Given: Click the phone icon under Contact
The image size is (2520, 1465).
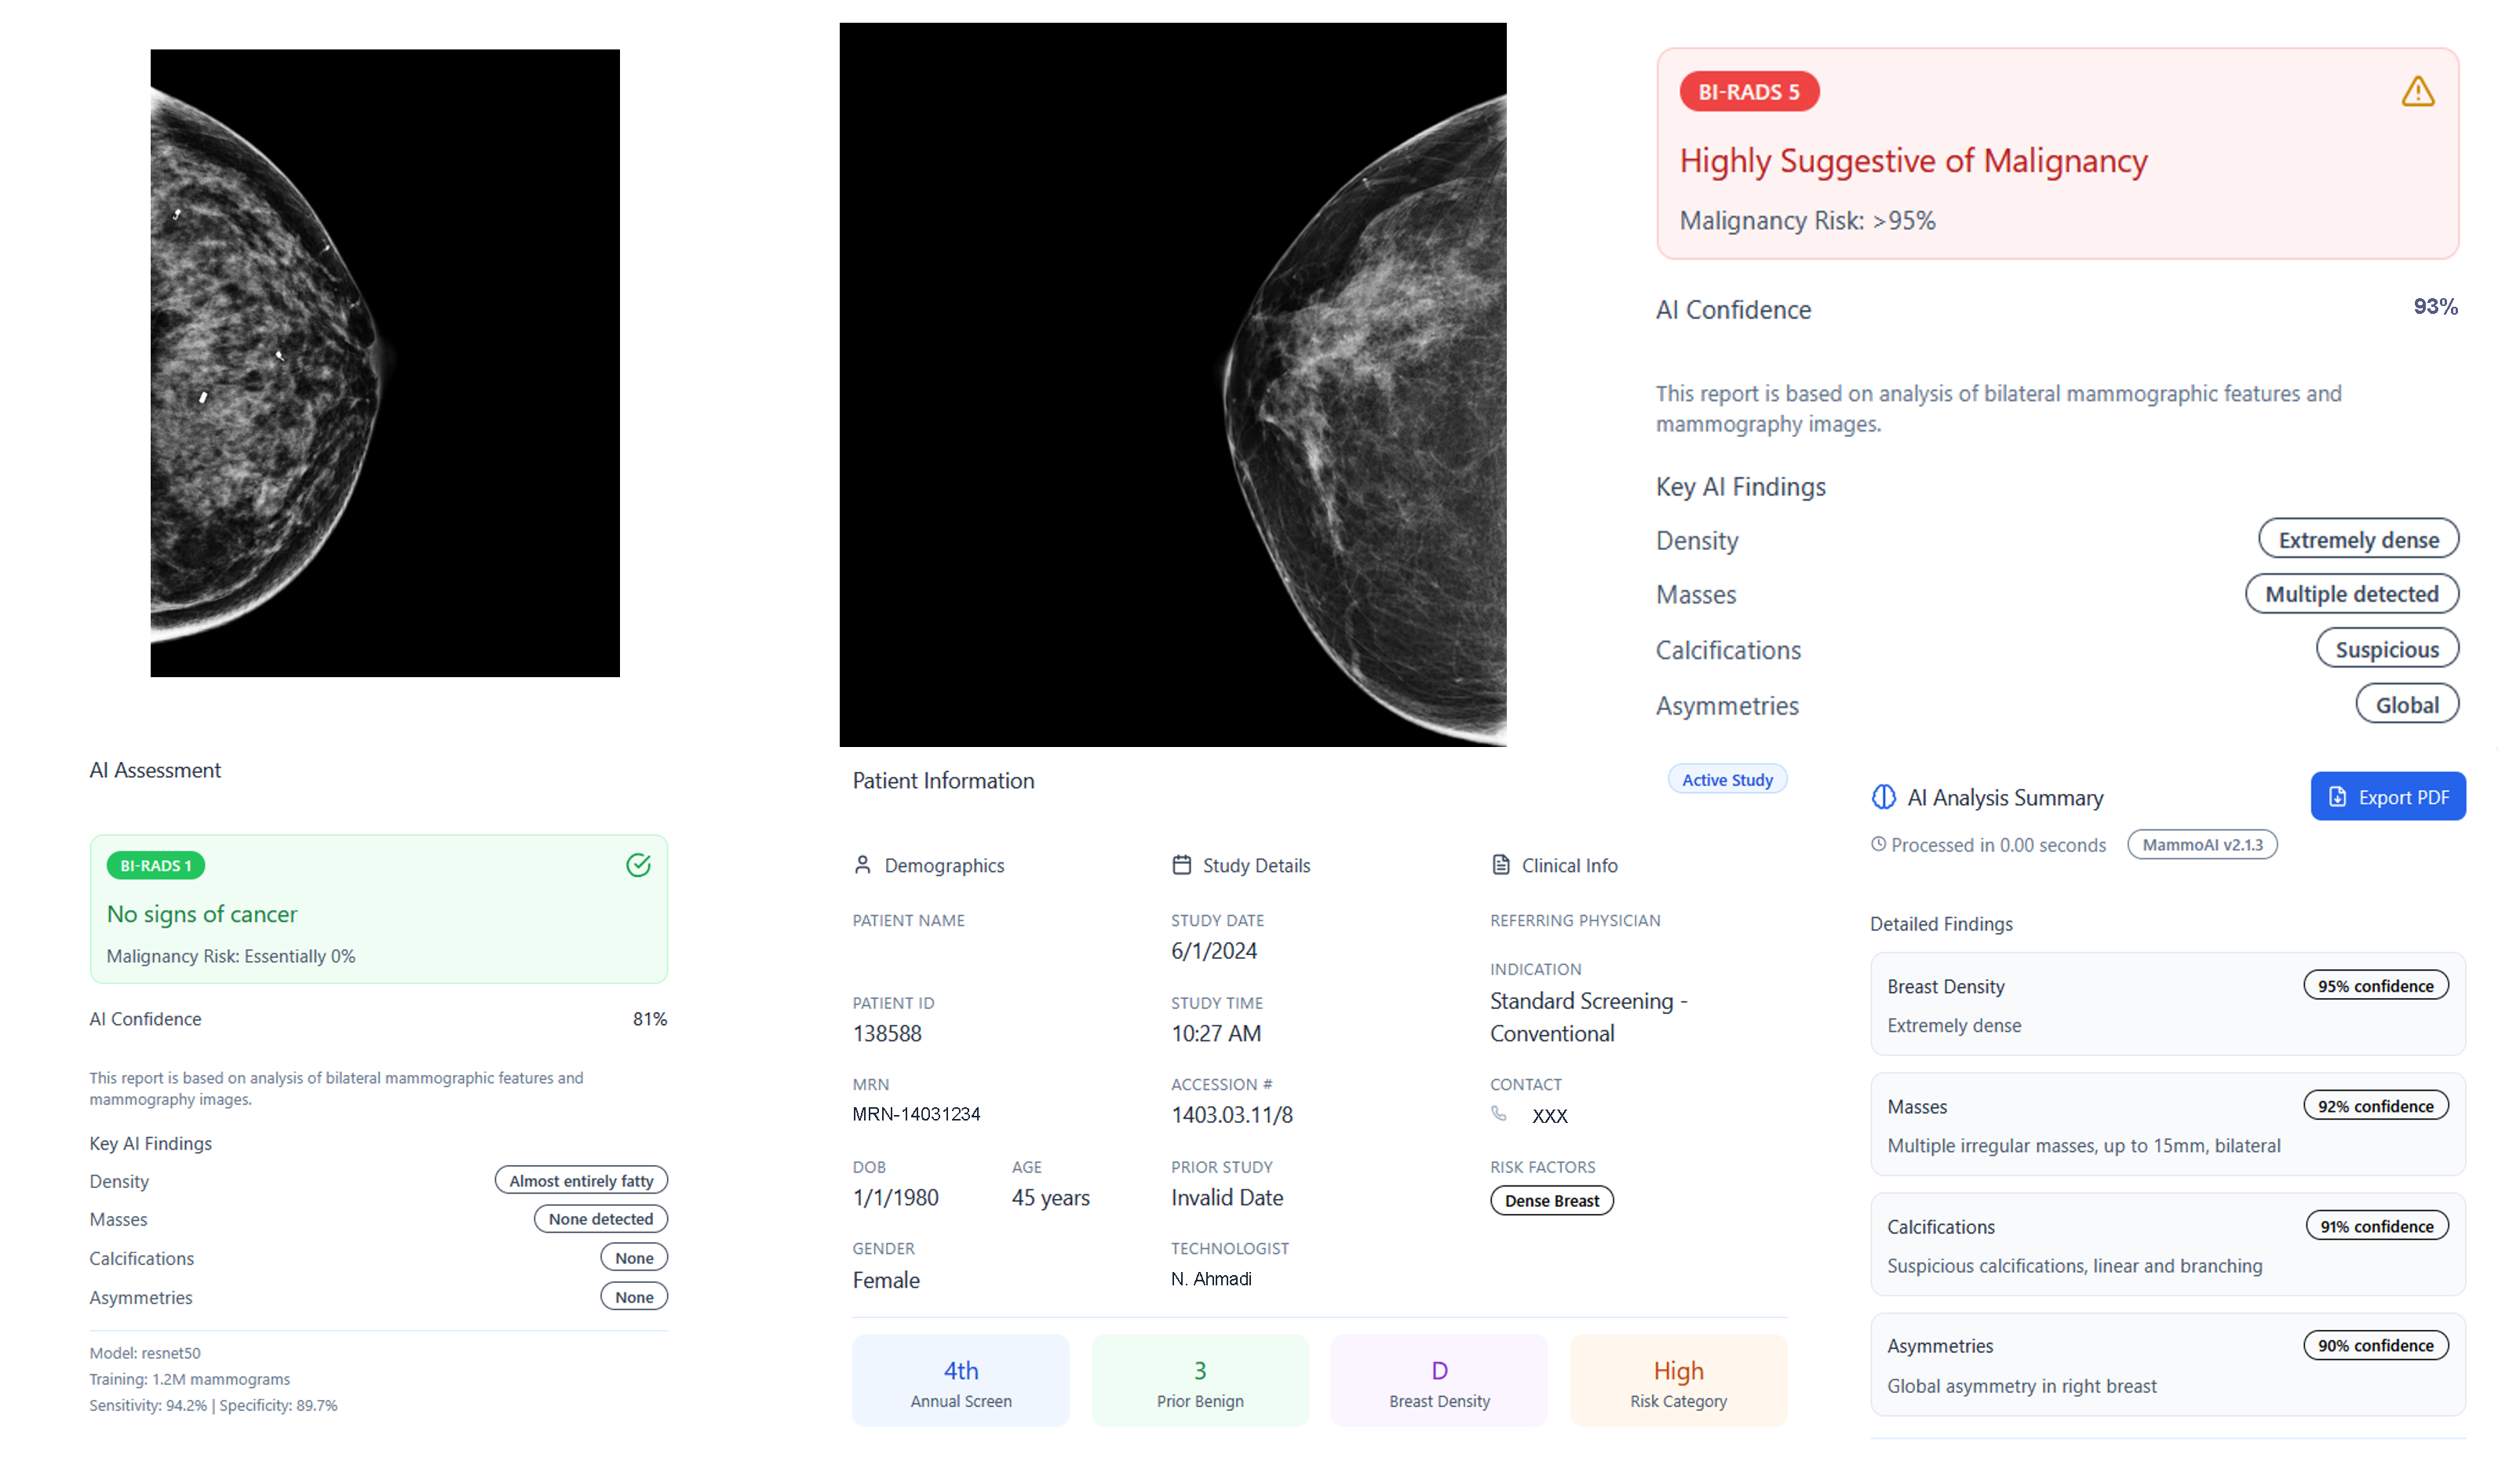Looking at the screenshot, I should 1498,1114.
